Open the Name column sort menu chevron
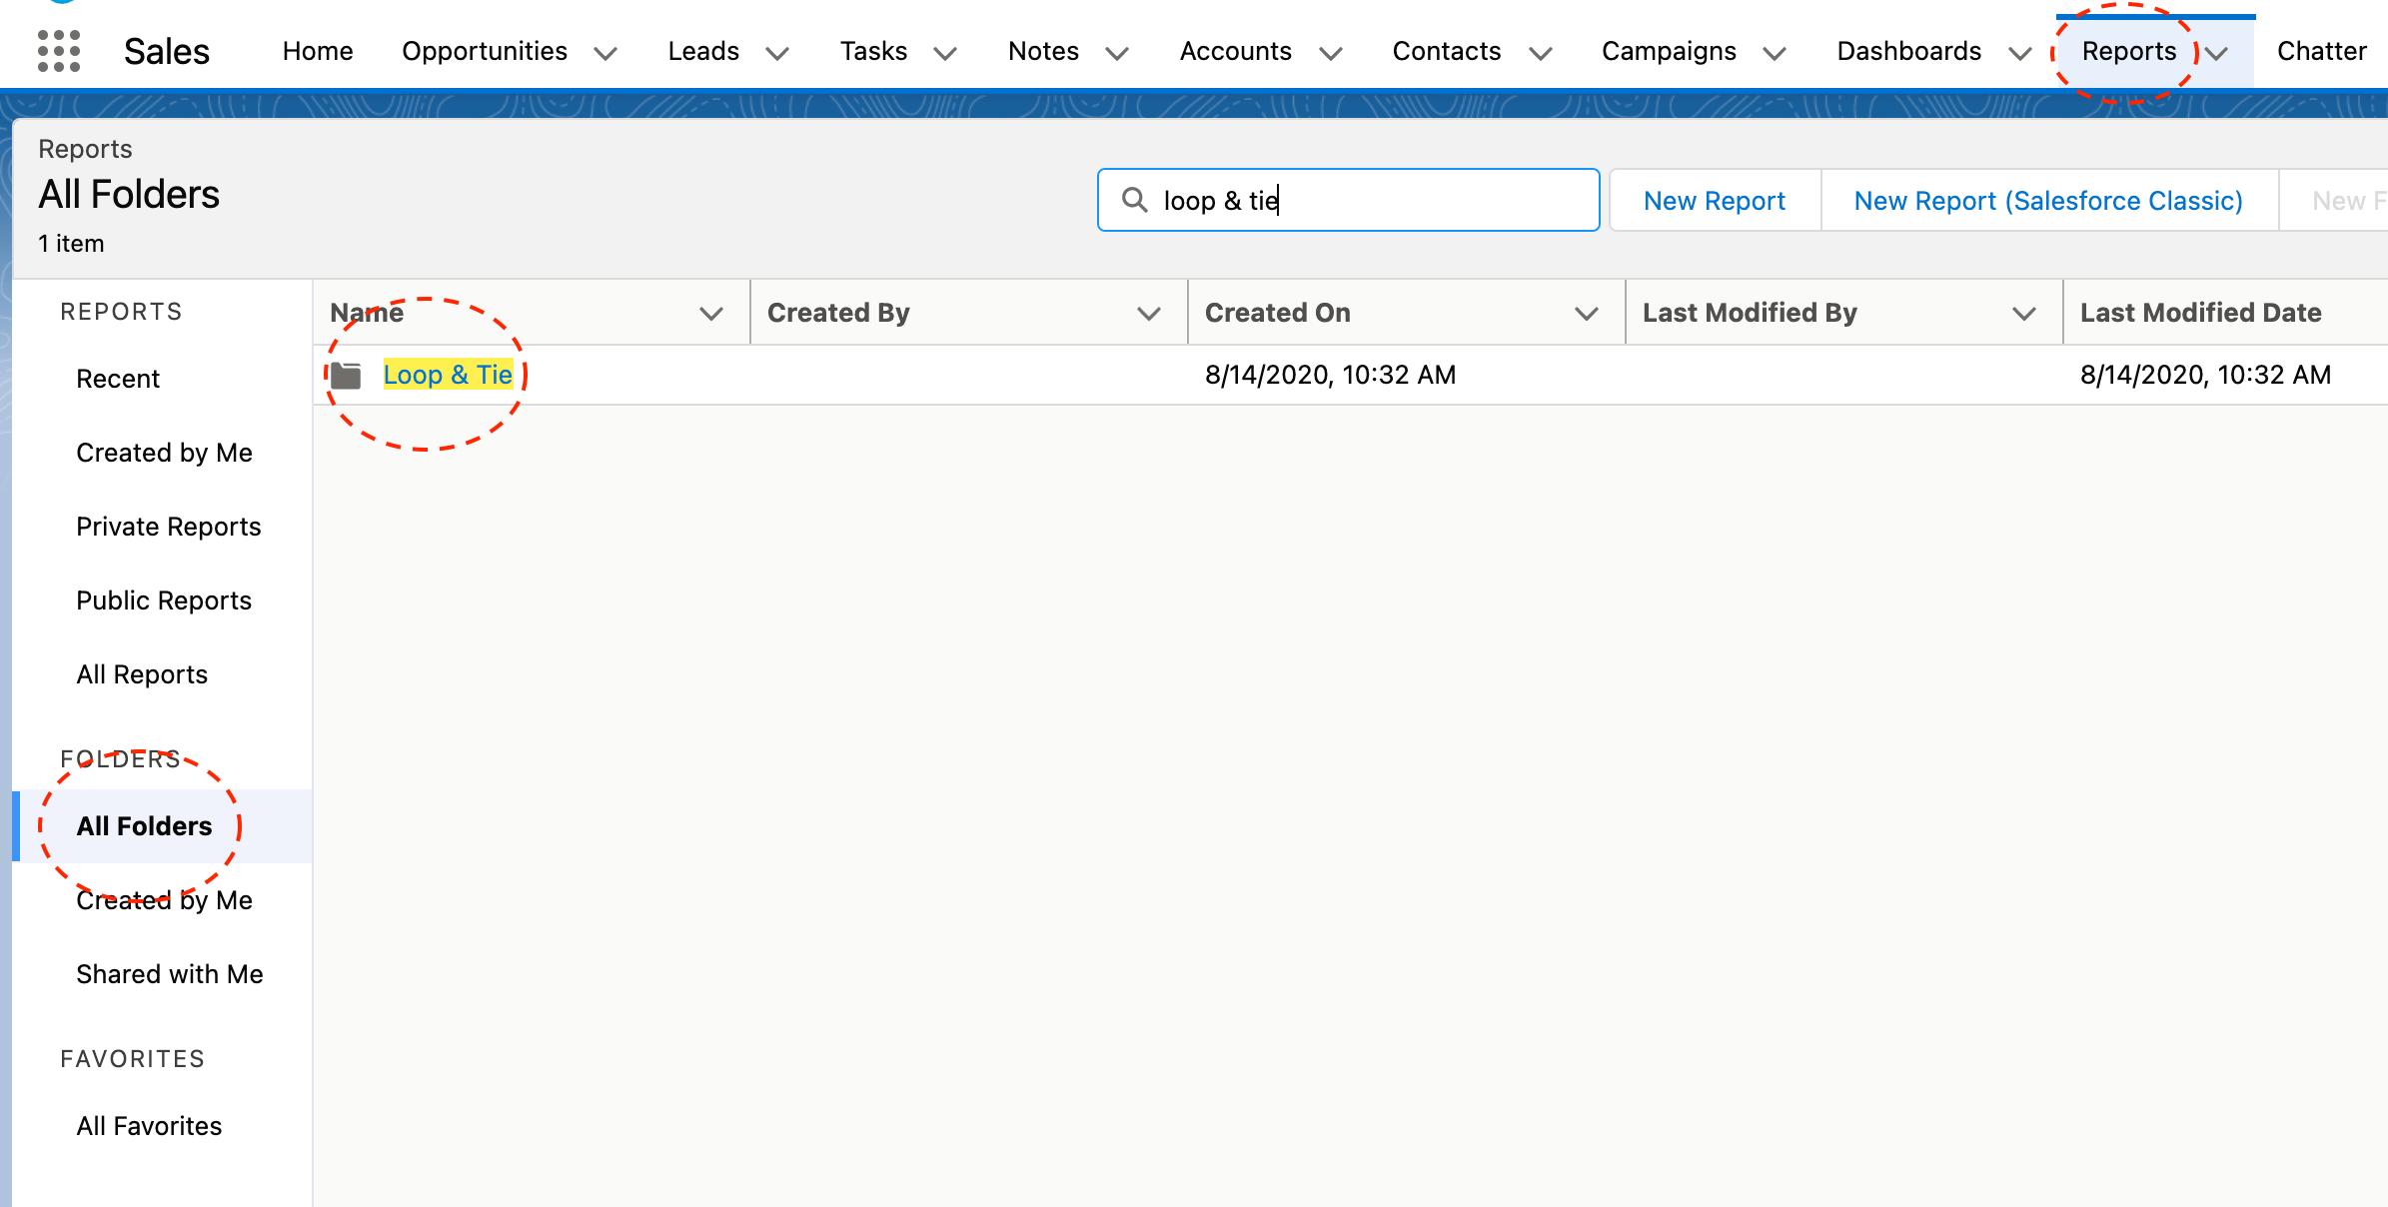The width and height of the screenshot is (2388, 1207). pos(711,314)
